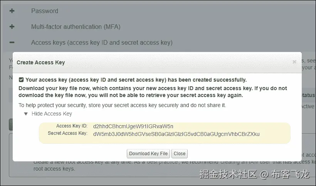Dismiss dialog with the X icon
The width and height of the screenshot is (316, 186).
[294, 62]
